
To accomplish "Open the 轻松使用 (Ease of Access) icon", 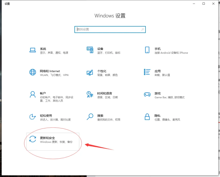I will pos(33,117).
